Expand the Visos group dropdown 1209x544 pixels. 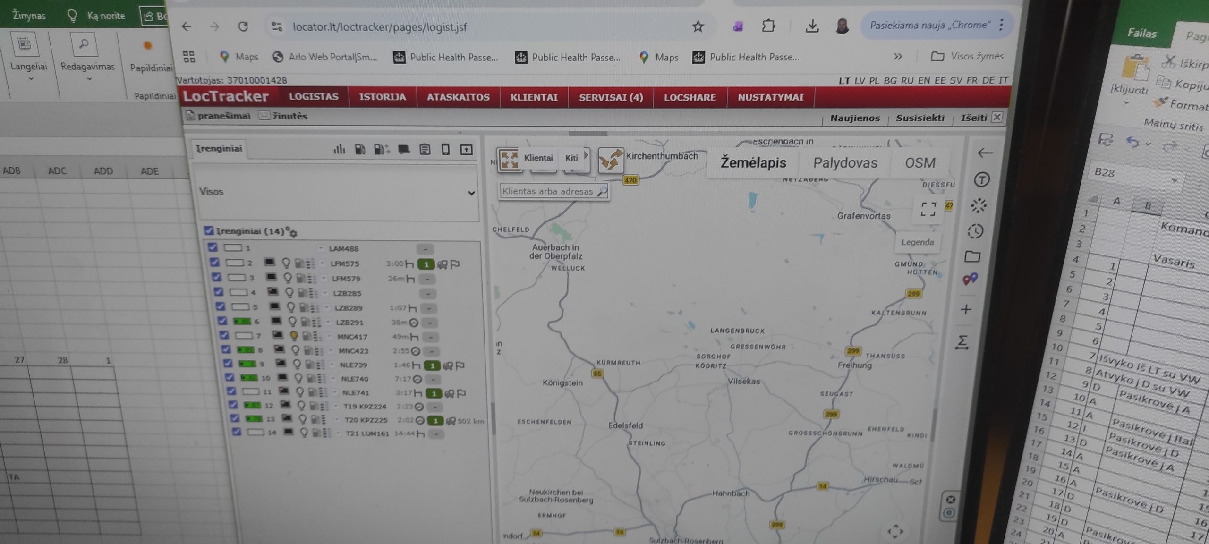click(471, 193)
